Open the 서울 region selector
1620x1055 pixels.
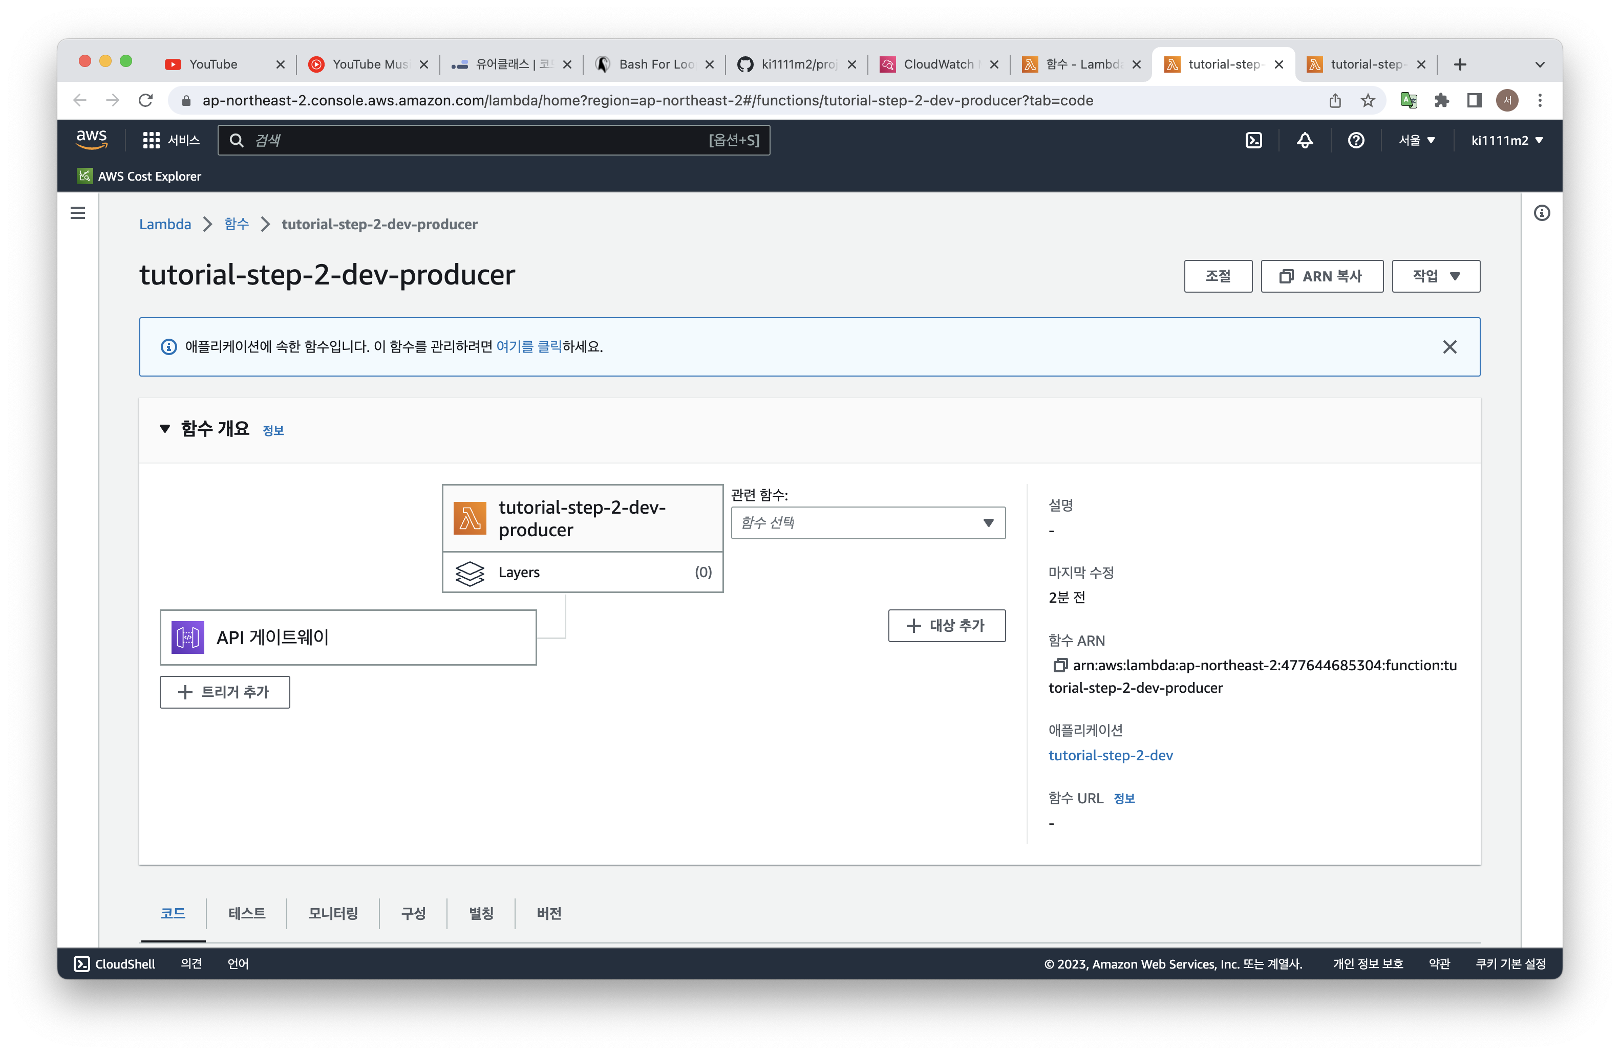(1417, 140)
